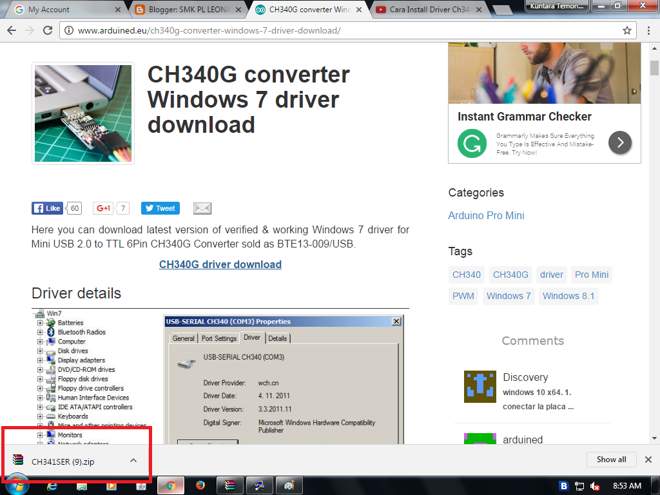Open the Chrome three-dot menu
The height and width of the screenshot is (495, 660).
[x=648, y=30]
